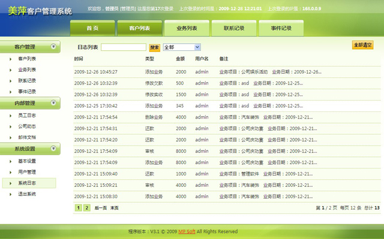Click the 内部管理 section header label
Screen dimensions: 384x239
click(25, 103)
